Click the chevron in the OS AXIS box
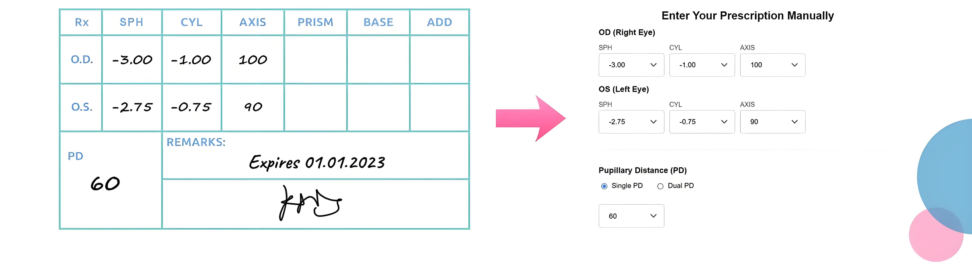 click(795, 122)
